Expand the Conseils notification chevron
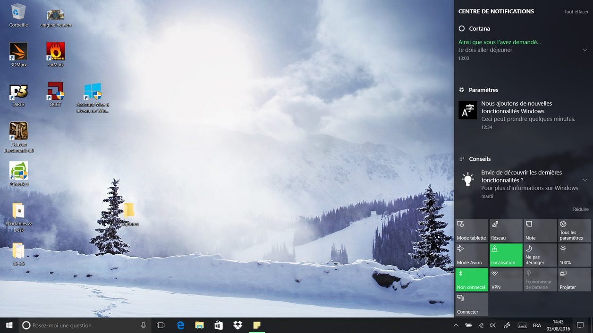Viewport: 593px width, 333px height. (x=585, y=180)
